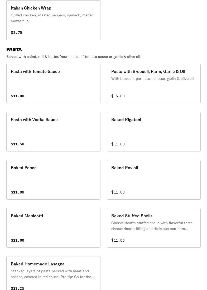The image size is (207, 290).
Task: Select Baked Manicotti from pasta list
Action: click(x=53, y=228)
